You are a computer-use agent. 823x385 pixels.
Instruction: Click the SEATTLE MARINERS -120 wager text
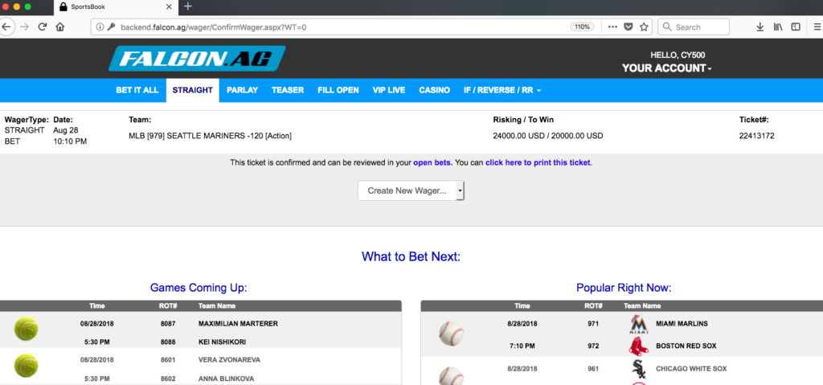click(210, 136)
